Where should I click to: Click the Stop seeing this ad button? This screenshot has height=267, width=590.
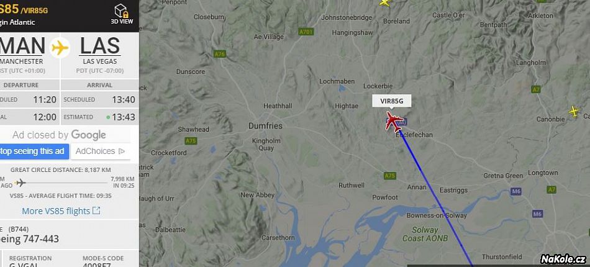(34, 151)
